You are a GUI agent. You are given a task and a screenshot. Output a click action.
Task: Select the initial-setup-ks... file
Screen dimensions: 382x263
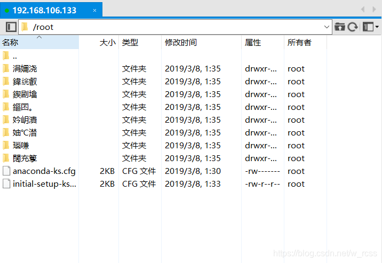coord(39,184)
